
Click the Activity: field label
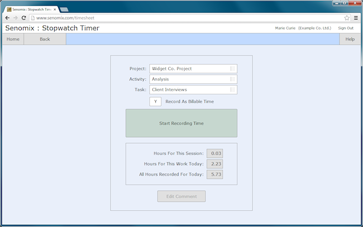(x=138, y=79)
